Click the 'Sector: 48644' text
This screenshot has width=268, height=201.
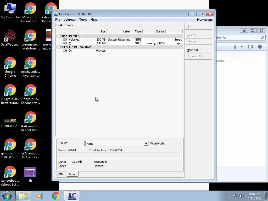(x=67, y=150)
